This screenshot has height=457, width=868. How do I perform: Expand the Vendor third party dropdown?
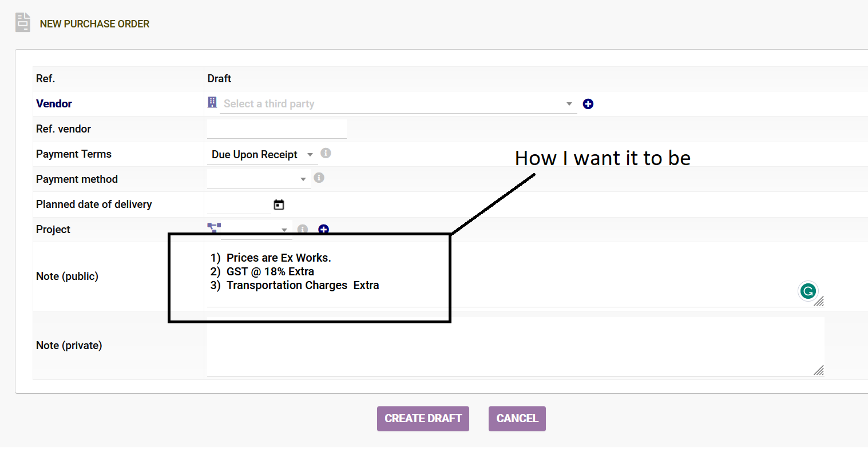click(398, 104)
